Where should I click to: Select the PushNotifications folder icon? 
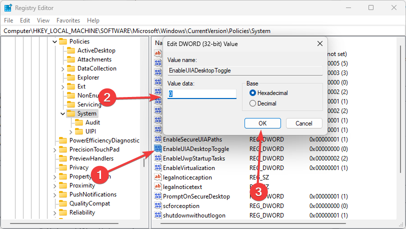point(63,194)
